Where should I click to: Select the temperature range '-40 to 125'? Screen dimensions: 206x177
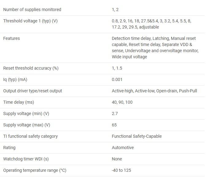(121, 170)
